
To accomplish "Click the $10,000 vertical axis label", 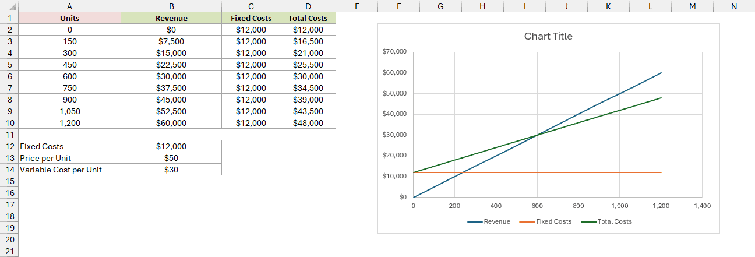I will tap(394, 176).
